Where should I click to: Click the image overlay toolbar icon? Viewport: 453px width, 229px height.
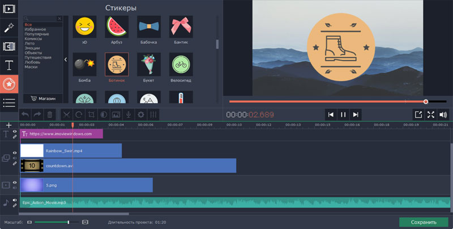(116, 115)
